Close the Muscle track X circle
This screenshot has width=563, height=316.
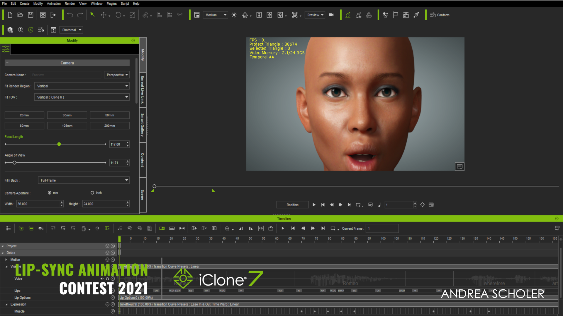pos(113,311)
